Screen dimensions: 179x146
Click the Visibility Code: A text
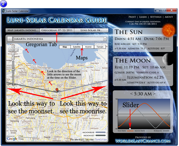pyautogui.click(x=148, y=72)
